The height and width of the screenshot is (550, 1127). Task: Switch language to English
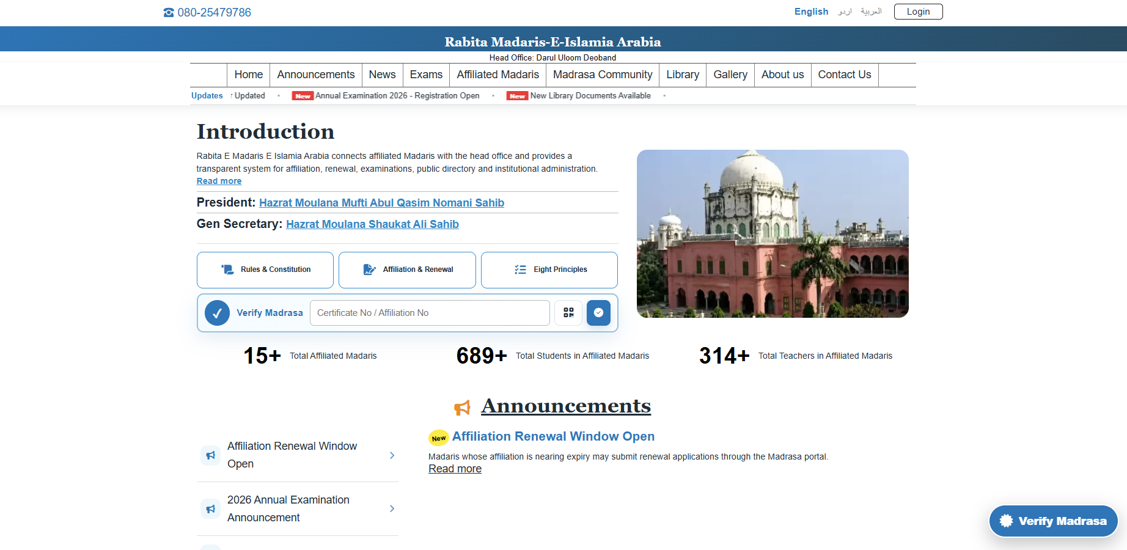click(811, 12)
